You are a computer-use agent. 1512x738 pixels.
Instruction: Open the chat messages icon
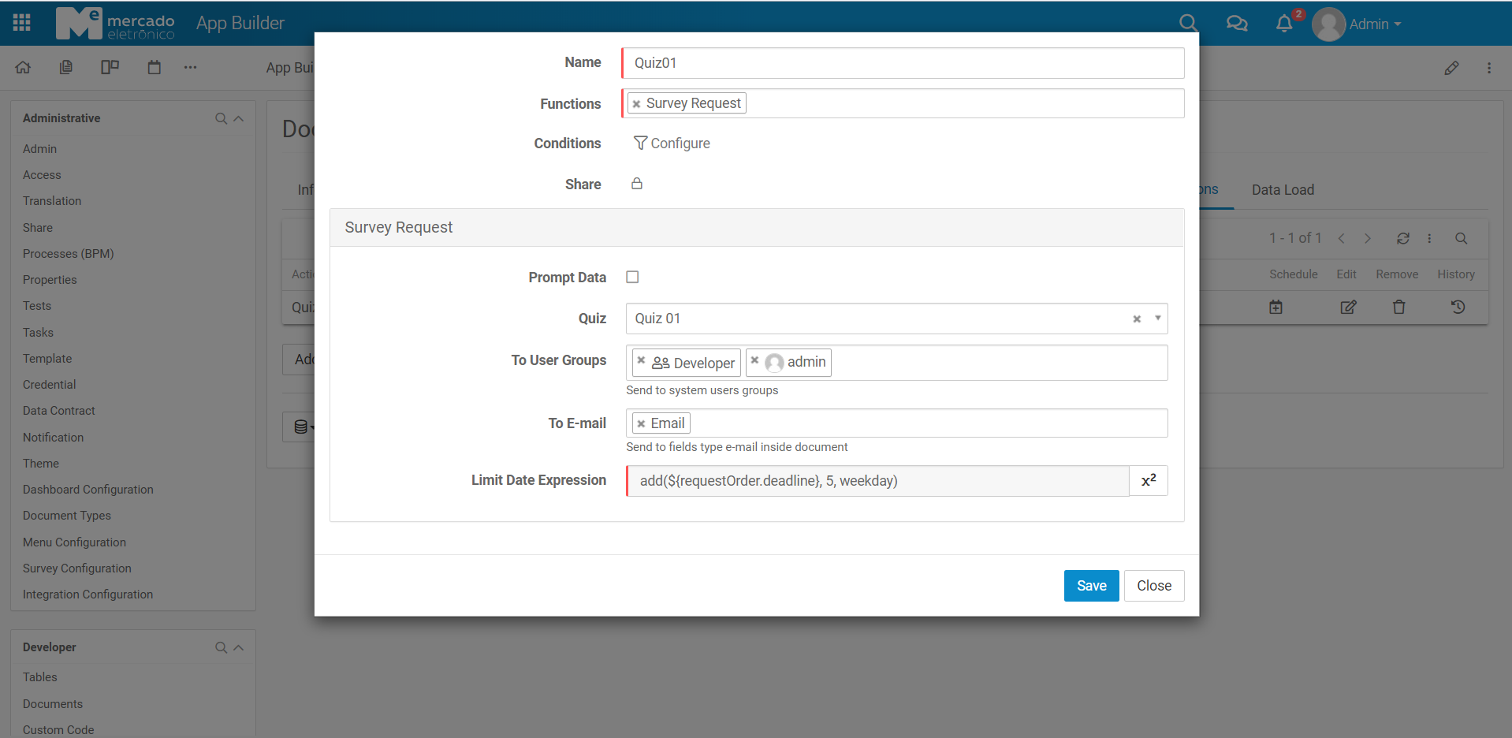coord(1237,24)
